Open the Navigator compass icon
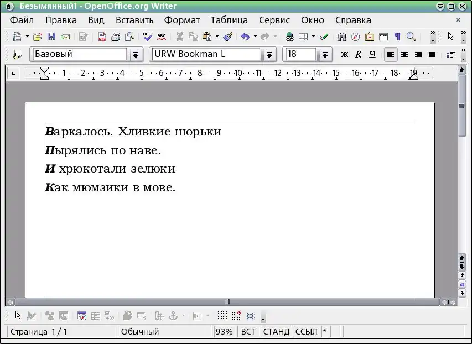The image size is (472, 344). click(356, 37)
